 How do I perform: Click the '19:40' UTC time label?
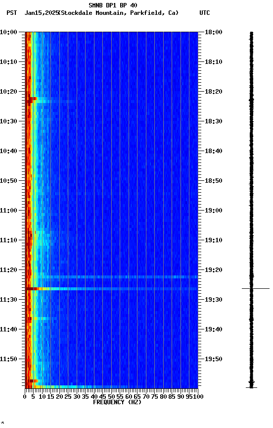coord(214,330)
